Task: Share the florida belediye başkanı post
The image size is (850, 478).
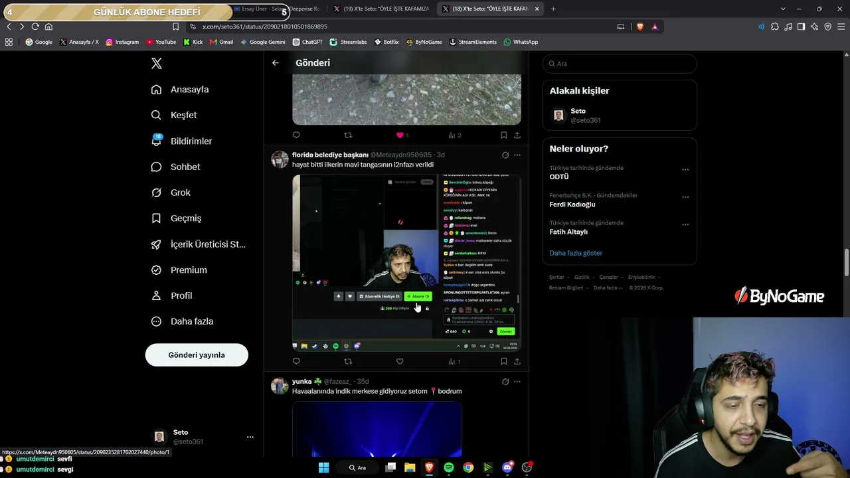Action: (x=517, y=361)
